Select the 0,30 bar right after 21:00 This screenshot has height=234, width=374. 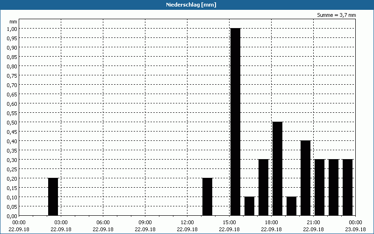coord(320,188)
